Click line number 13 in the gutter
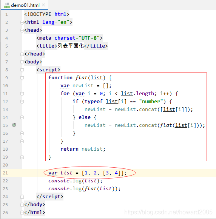This screenshot has width=216, height=219. pos(5,109)
